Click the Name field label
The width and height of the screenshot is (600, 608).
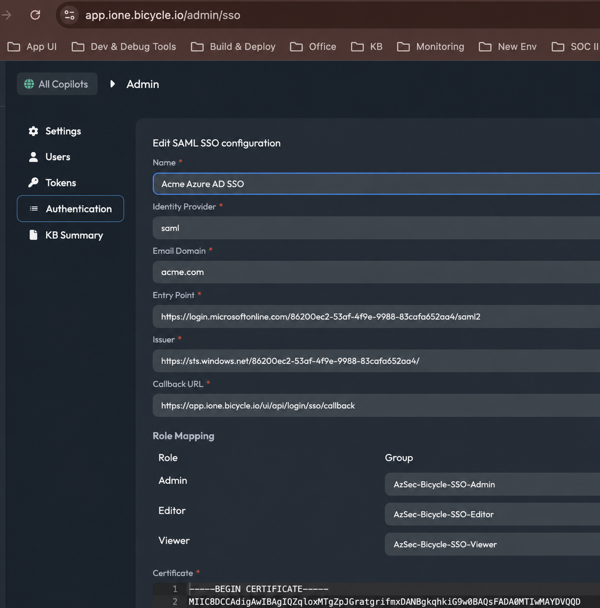point(164,162)
